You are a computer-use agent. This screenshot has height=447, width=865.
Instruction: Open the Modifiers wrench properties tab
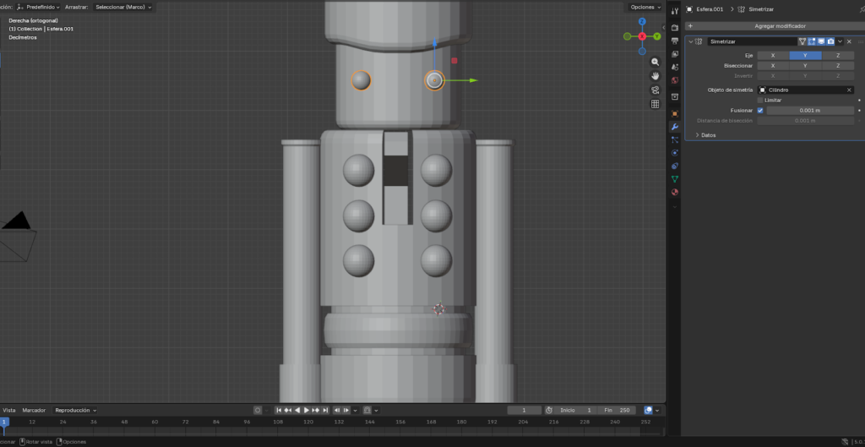[x=674, y=127]
